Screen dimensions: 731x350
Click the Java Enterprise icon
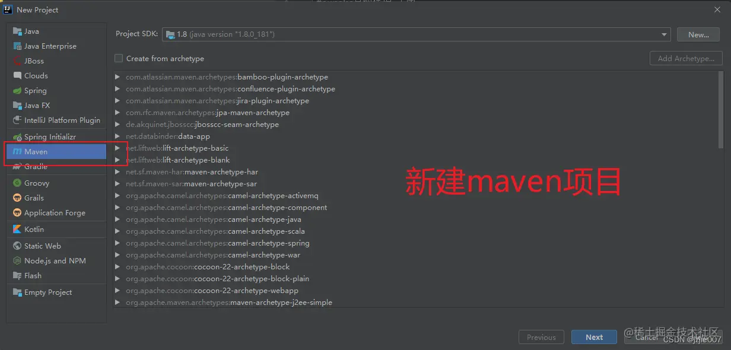point(18,46)
